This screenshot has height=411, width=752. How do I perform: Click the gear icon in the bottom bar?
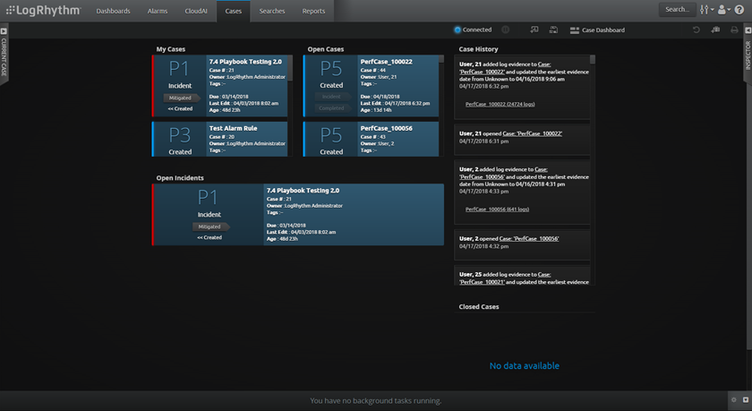click(x=733, y=399)
